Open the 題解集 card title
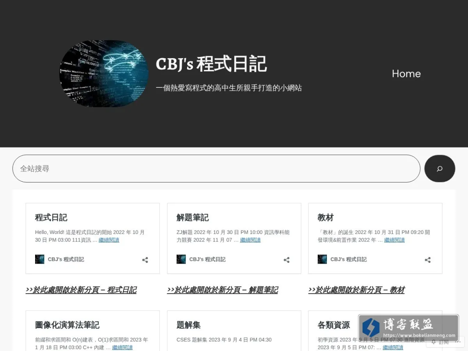The width and height of the screenshot is (468, 351). pos(188,325)
